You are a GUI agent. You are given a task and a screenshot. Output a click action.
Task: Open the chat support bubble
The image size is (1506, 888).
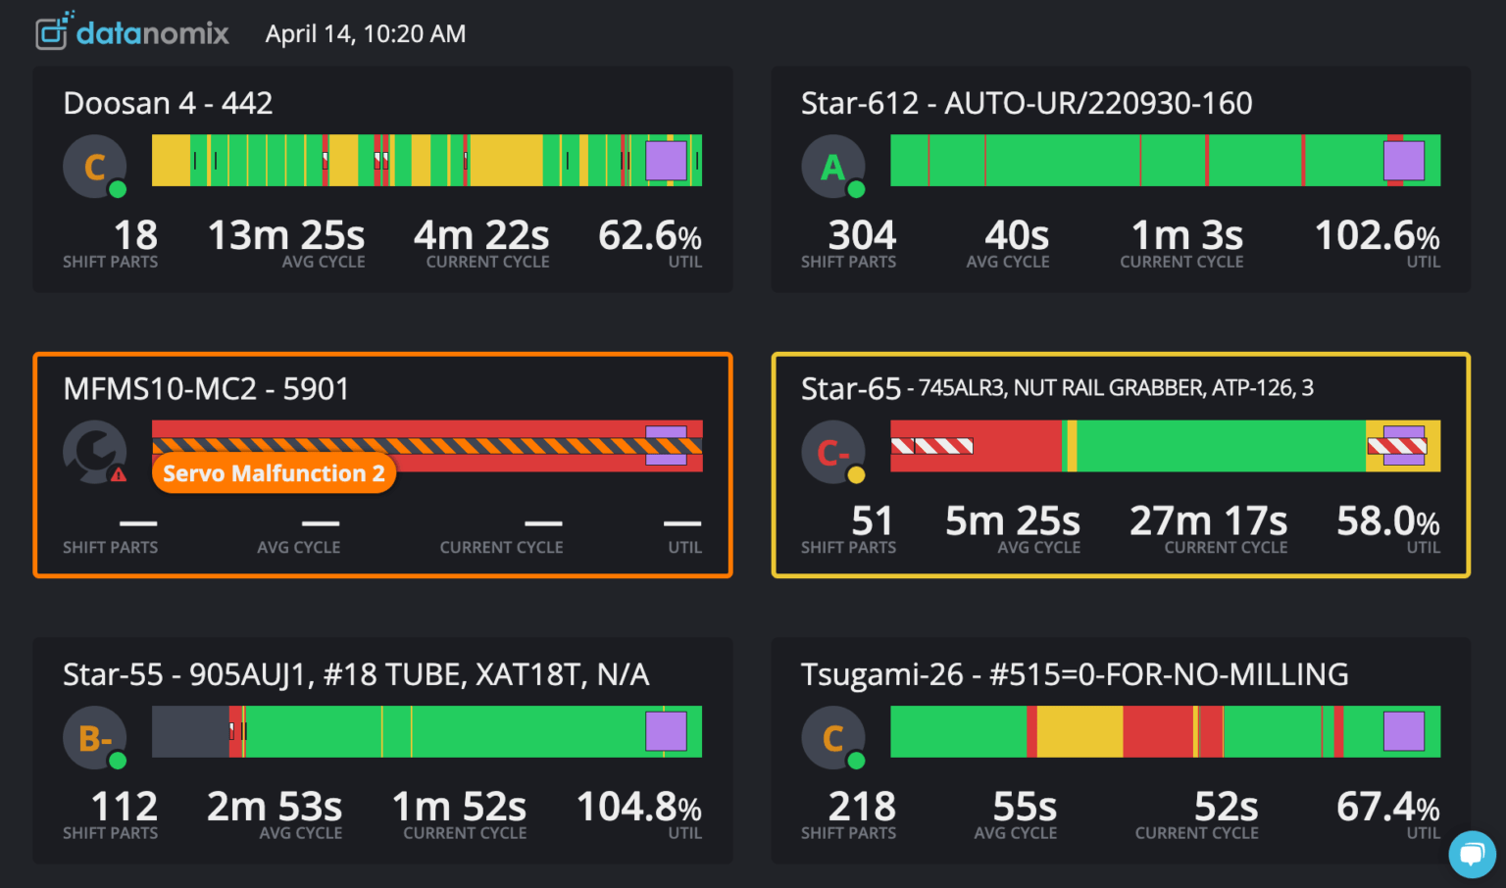(x=1473, y=855)
